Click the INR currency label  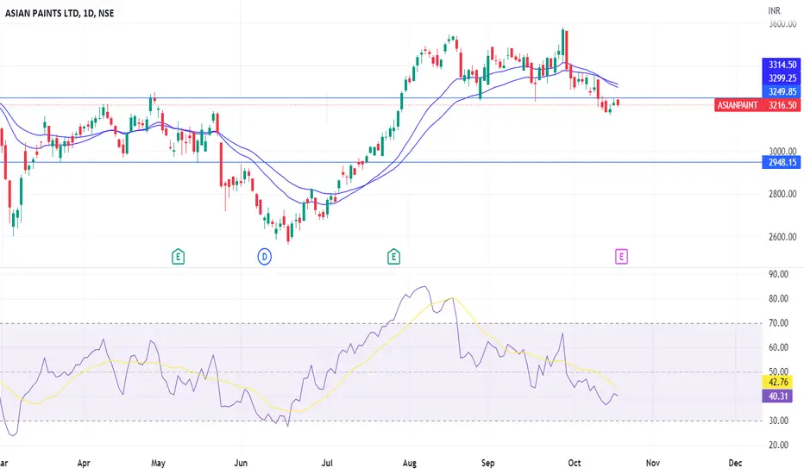pos(775,10)
